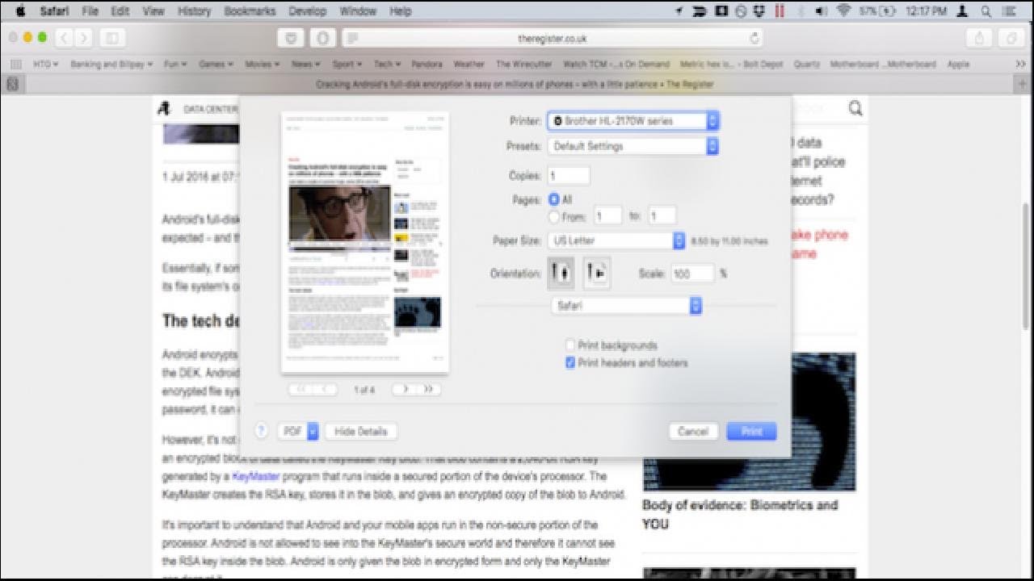The height and width of the screenshot is (581, 1034).
Task: Jump to last preview page
Action: 429,389
